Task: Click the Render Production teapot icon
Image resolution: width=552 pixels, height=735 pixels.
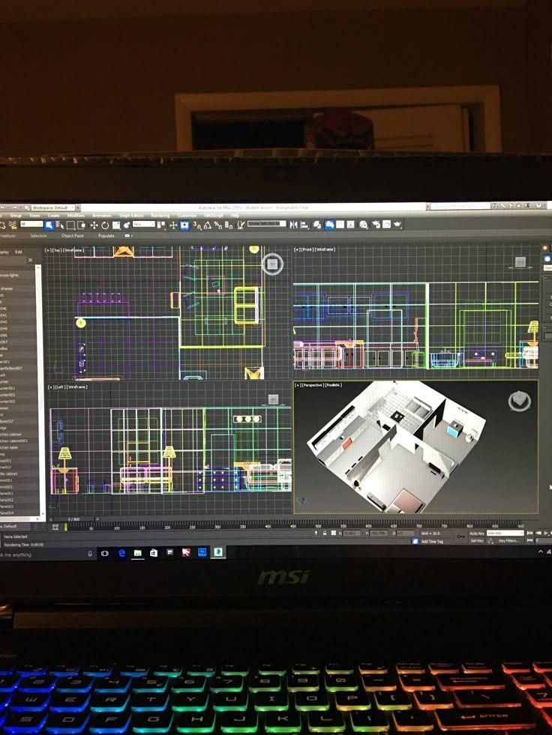Action: tap(397, 225)
